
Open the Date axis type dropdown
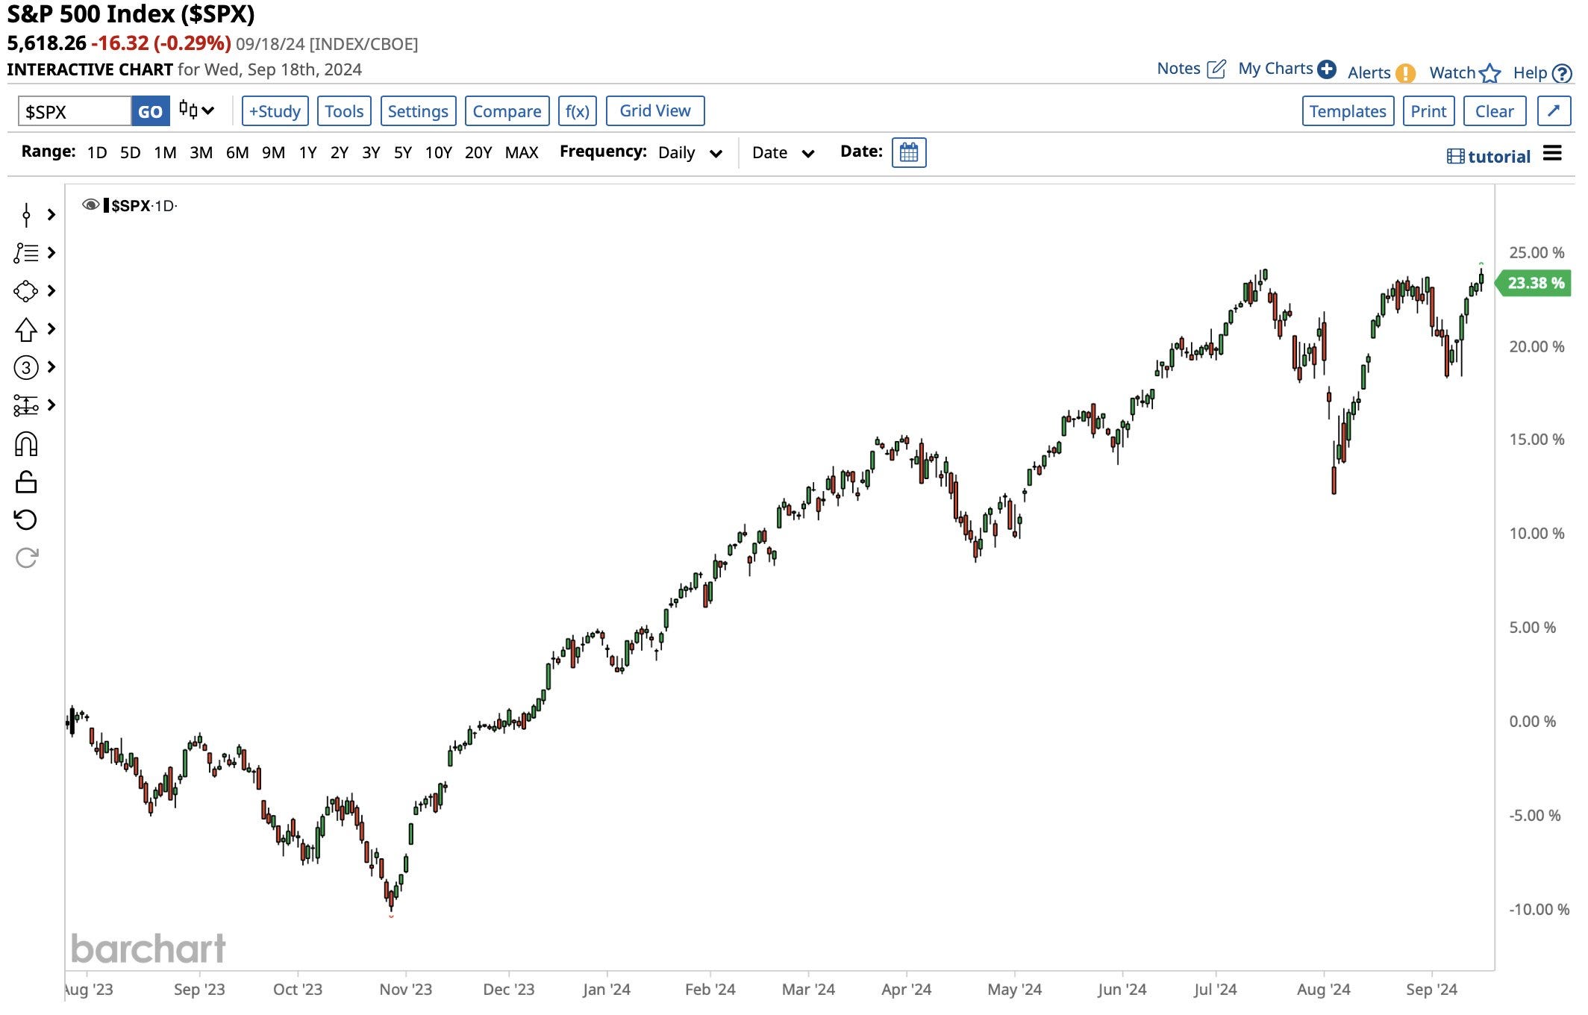click(x=783, y=153)
